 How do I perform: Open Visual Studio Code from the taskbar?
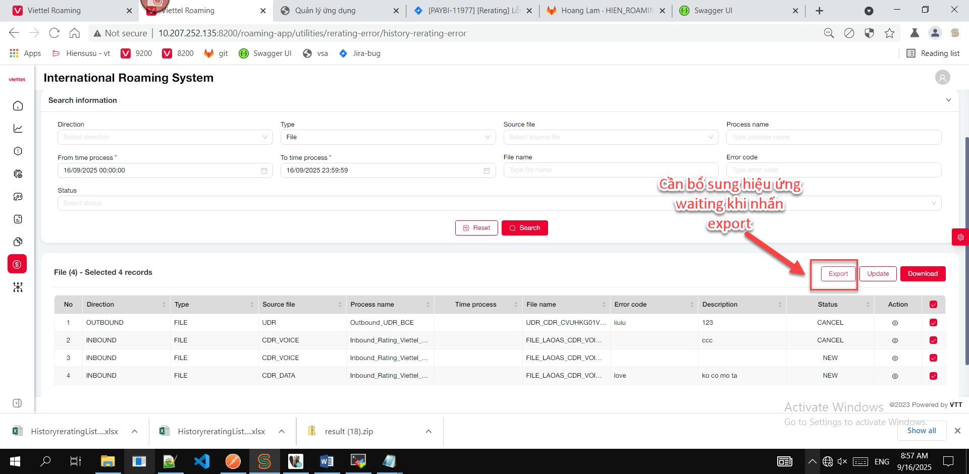(202, 461)
